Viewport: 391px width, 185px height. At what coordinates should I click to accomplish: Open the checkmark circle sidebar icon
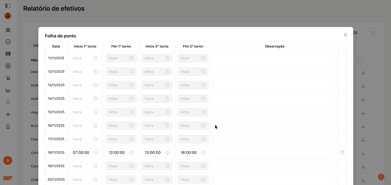(x=8, y=42)
